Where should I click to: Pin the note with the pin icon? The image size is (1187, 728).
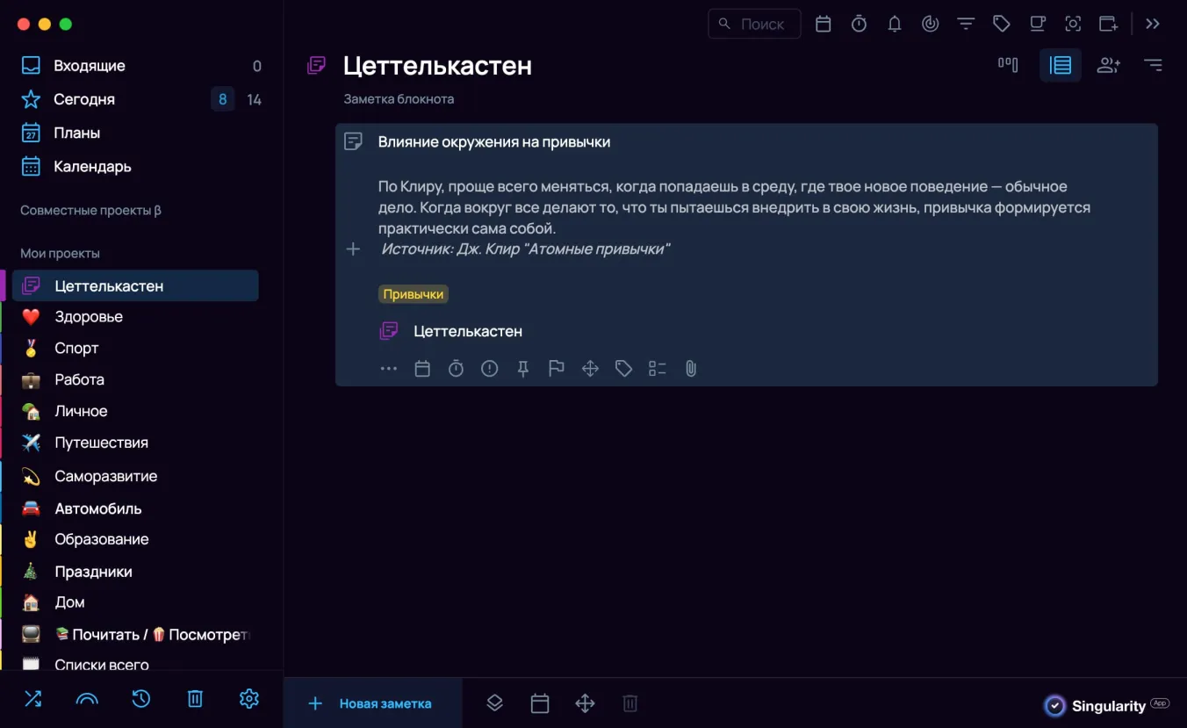pos(523,369)
